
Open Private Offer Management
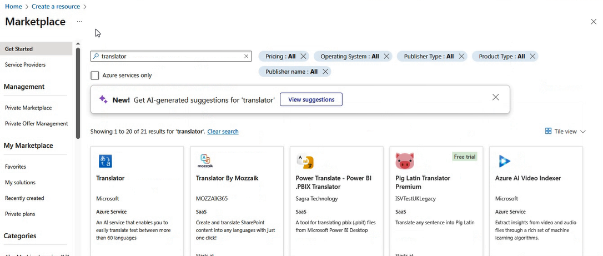pyautogui.click(x=37, y=124)
